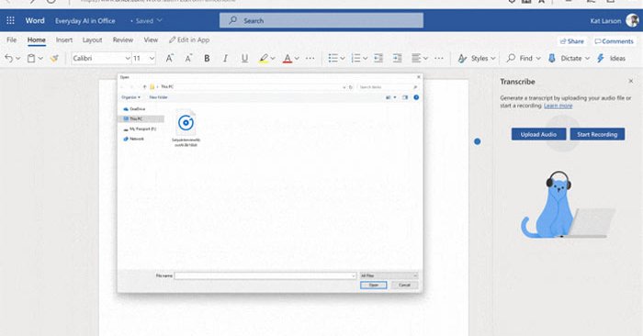Viewport: 643px width, 336px height.
Task: Click Cancel in the file dialog
Action: 404,285
